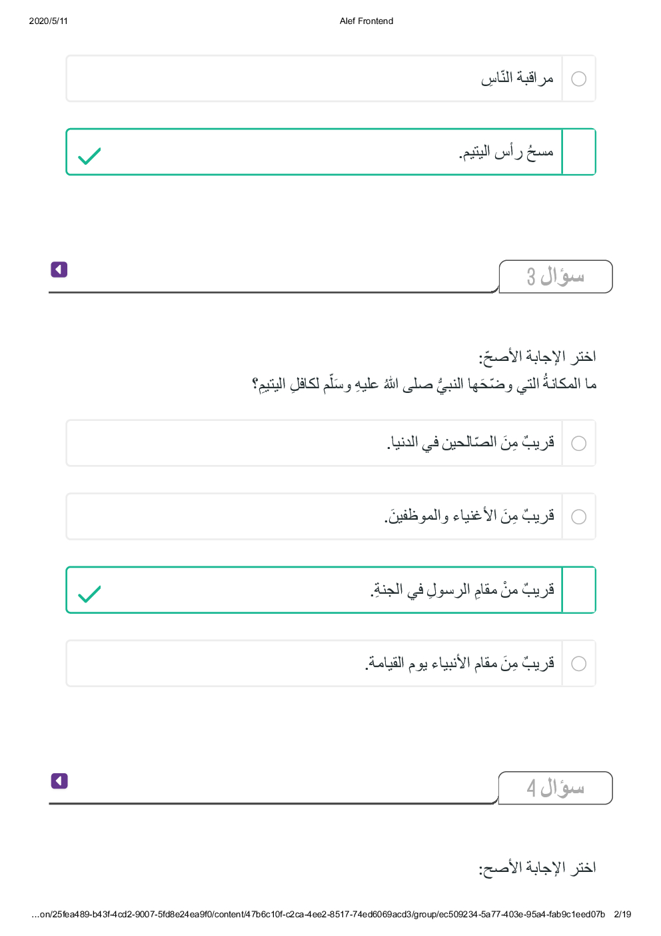
Task: Click the green checkmark beside مسحُ رأس اليتيم
Action: (89, 155)
